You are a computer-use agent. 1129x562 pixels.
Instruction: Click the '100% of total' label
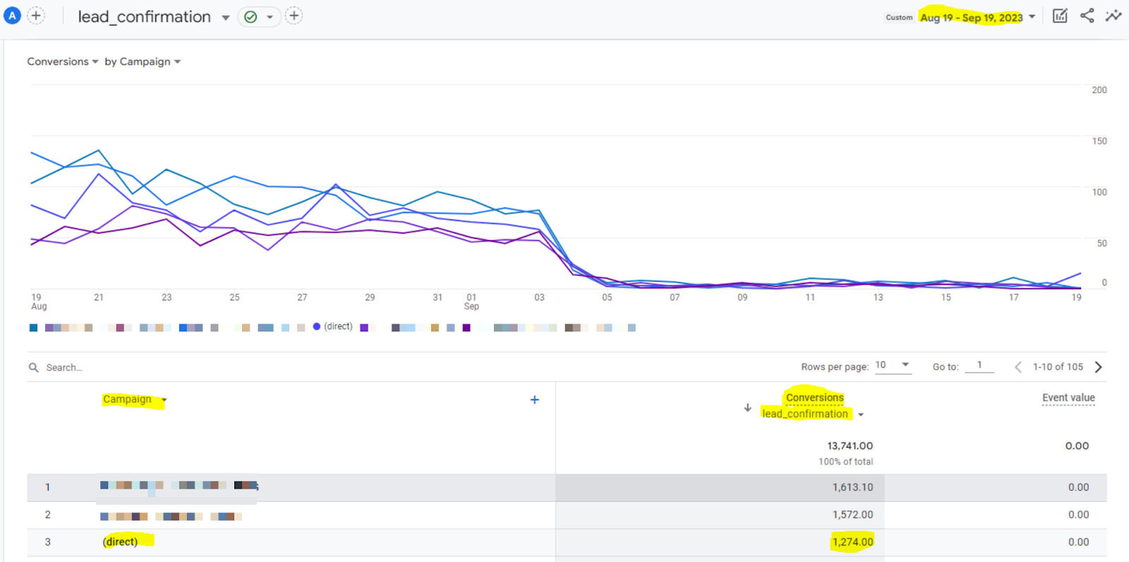click(845, 462)
